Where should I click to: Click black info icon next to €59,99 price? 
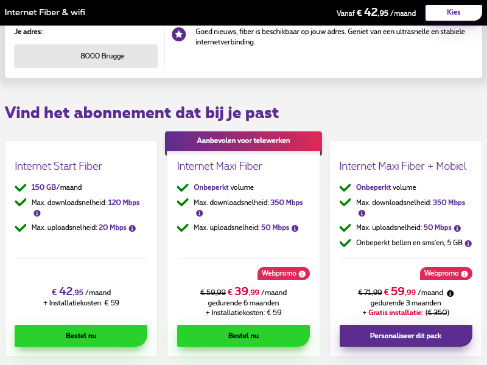(x=450, y=293)
